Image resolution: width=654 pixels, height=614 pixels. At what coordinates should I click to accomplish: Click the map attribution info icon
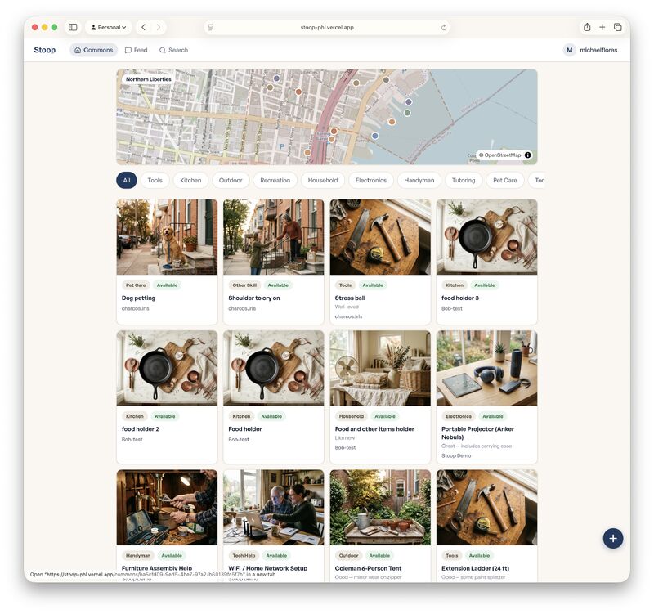(x=528, y=155)
